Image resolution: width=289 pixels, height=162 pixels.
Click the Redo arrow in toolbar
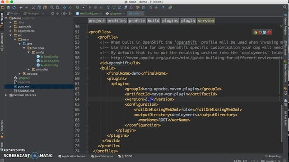click(x=27, y=8)
